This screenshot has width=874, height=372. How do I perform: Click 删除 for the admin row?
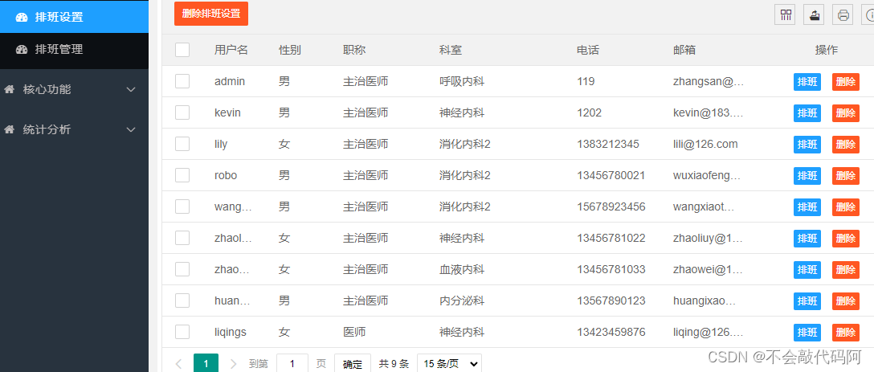click(846, 82)
